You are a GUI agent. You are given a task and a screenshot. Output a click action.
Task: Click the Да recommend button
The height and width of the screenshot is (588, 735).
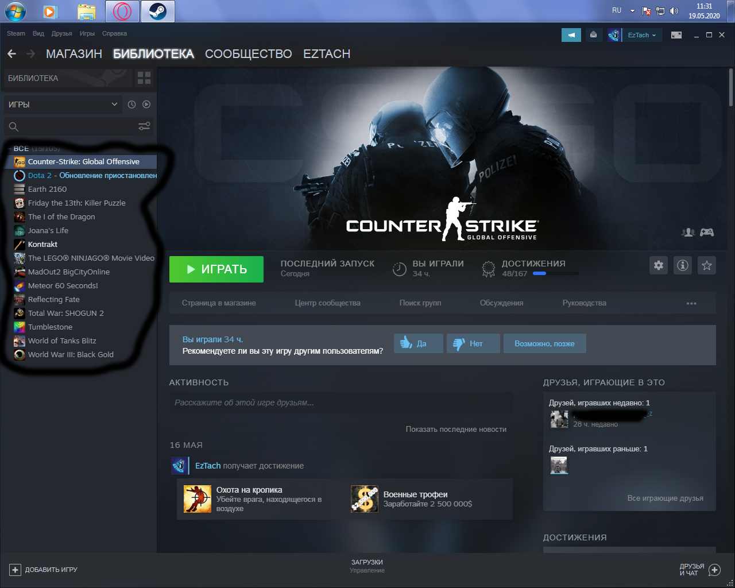(419, 343)
